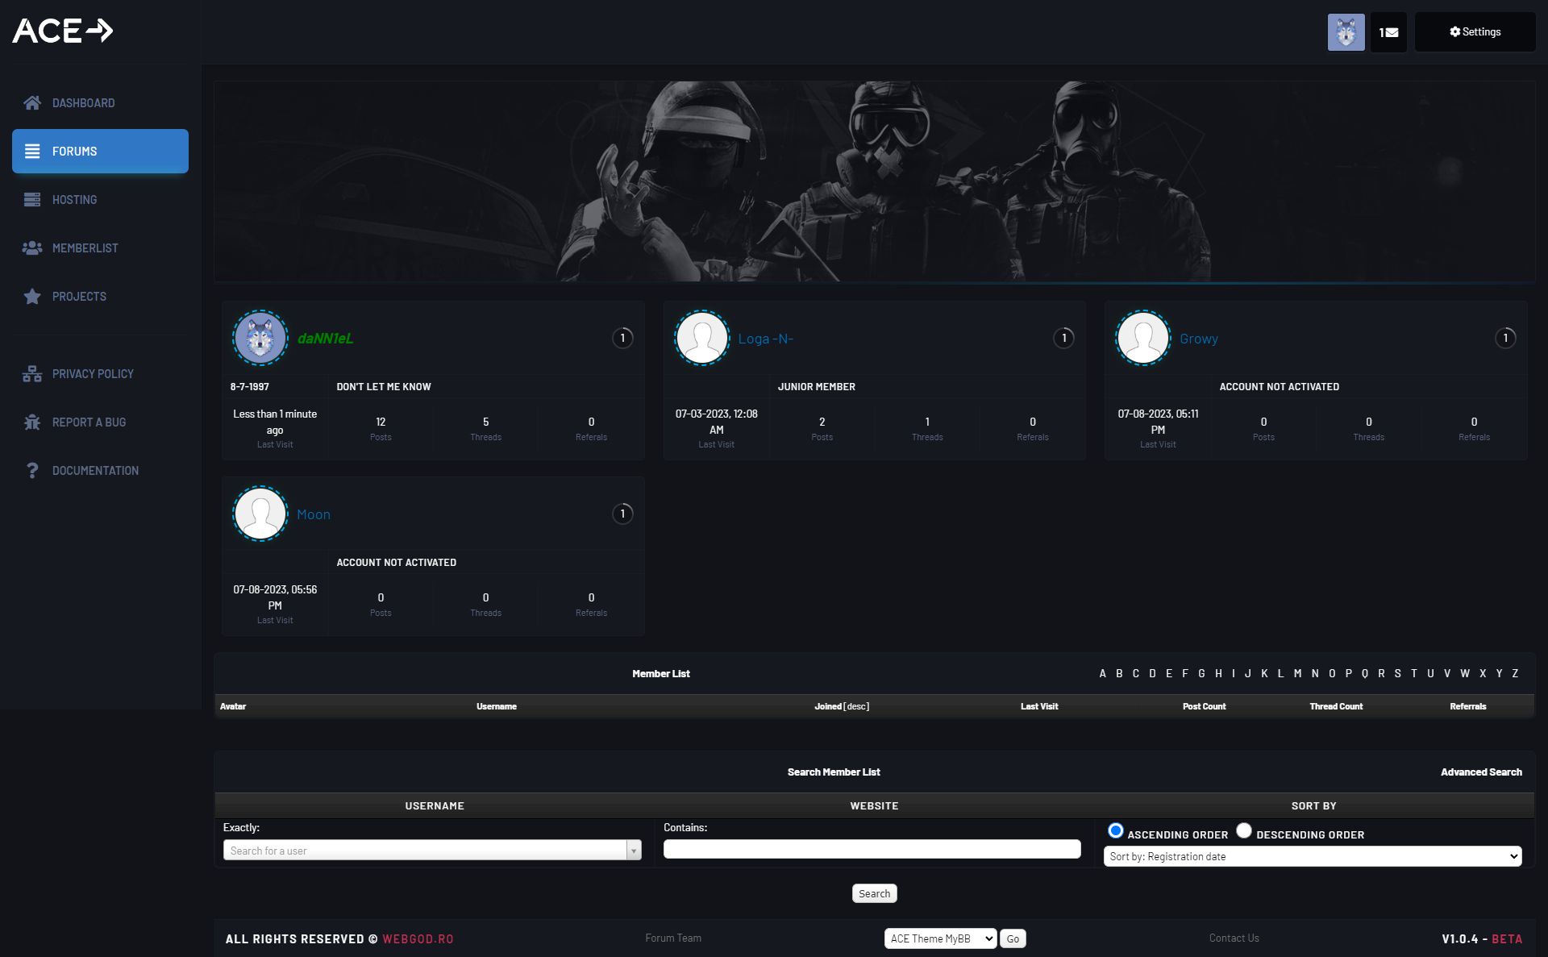Click the Dashboard home icon

(32, 103)
